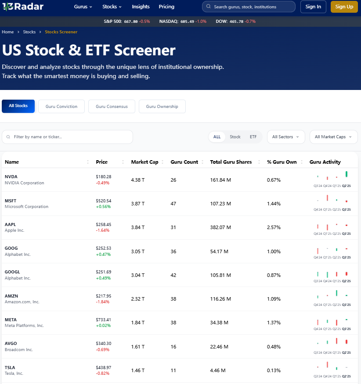The image size is (361, 384).
Task: Open GOOGL Alphabet Inc. row
Action: pyautogui.click(x=180, y=275)
